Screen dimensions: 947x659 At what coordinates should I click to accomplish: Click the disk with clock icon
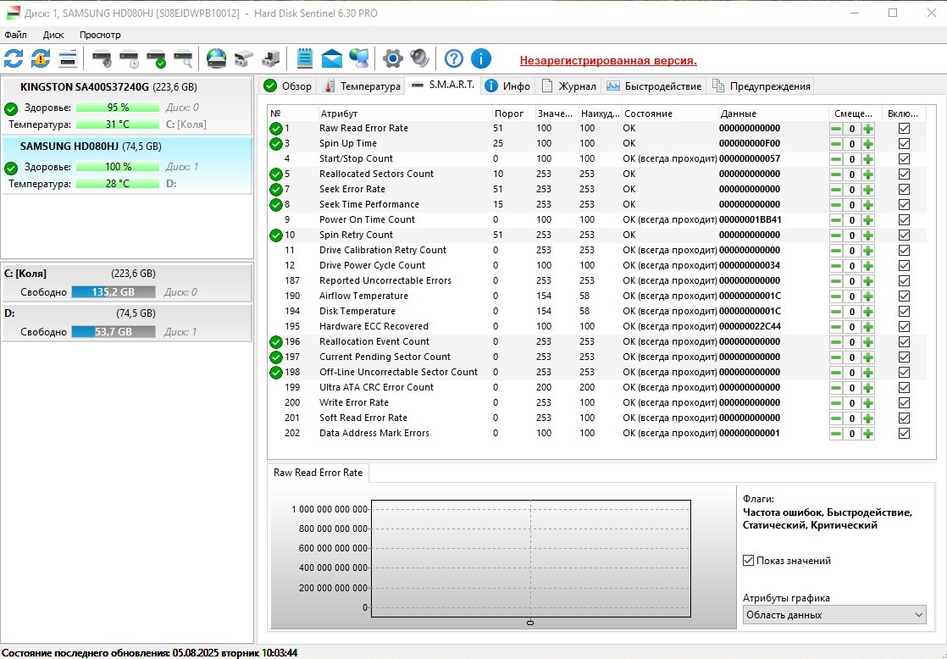(x=129, y=58)
